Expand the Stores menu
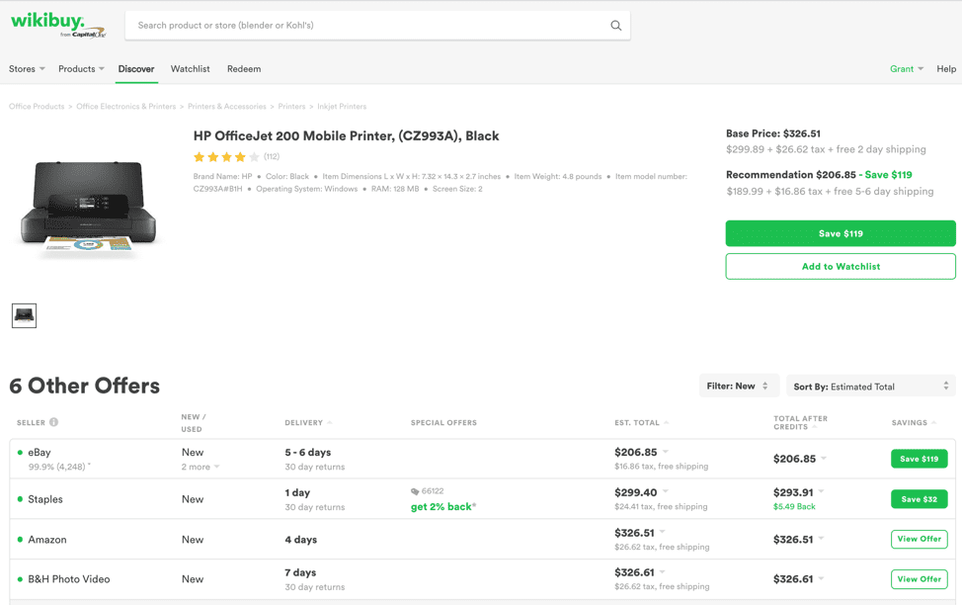This screenshot has width=962, height=605. point(27,68)
